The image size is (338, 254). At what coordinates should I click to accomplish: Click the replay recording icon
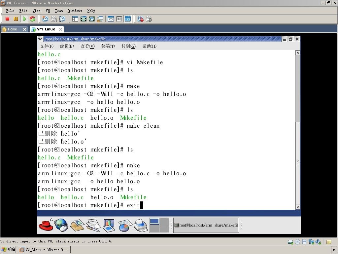pyautogui.click(x=149, y=19)
